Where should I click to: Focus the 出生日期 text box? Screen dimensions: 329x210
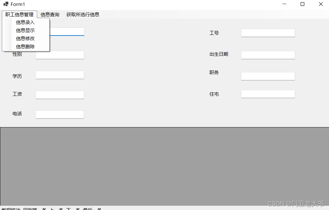268,55
